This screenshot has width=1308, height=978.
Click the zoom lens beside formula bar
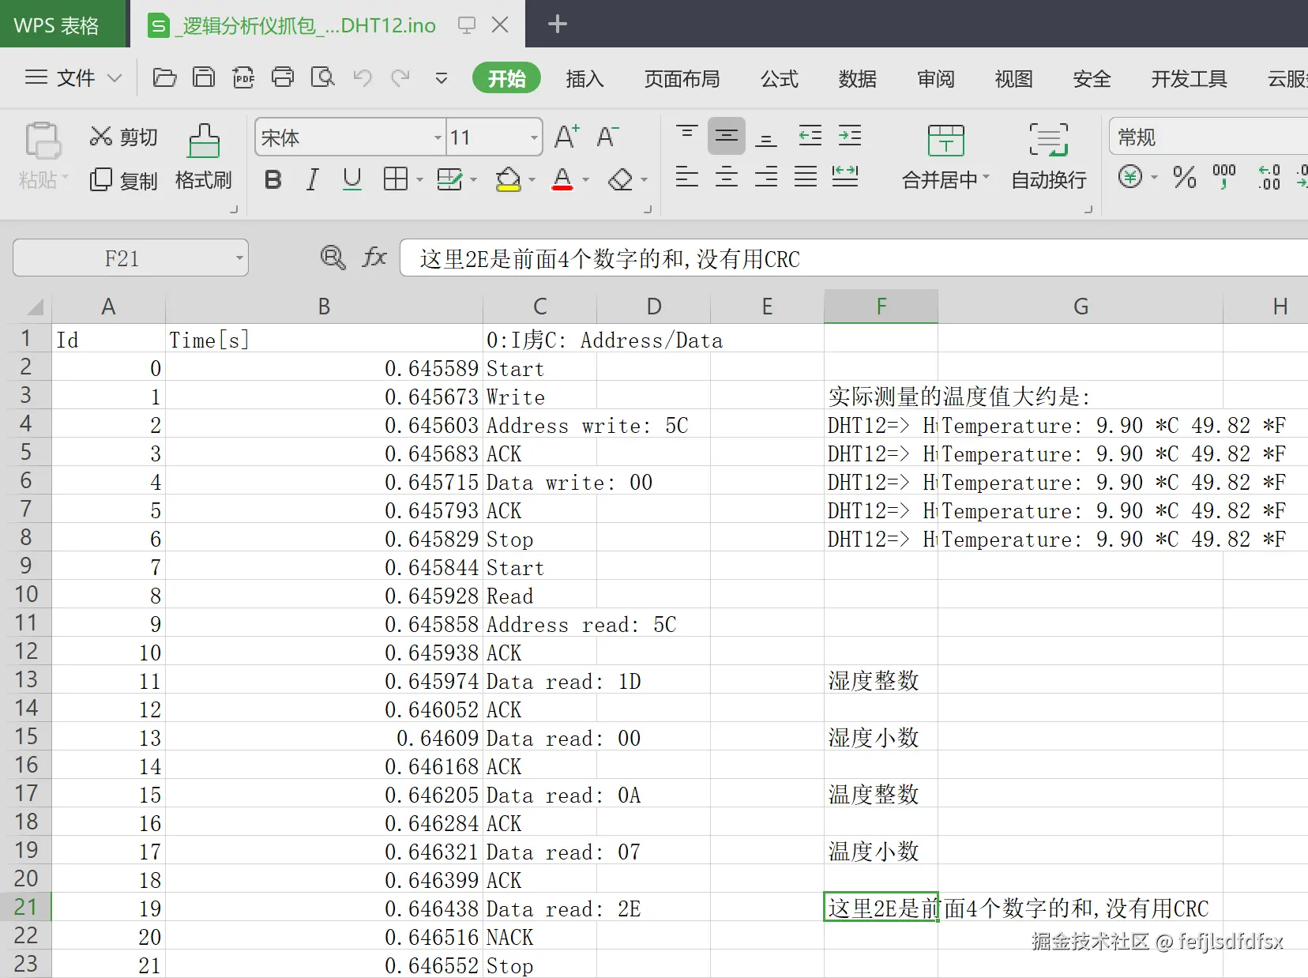[x=333, y=258]
